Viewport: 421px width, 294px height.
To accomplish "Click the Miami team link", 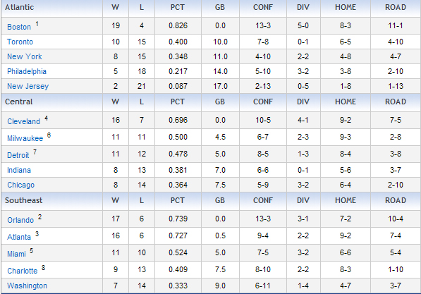I will click(x=16, y=254).
